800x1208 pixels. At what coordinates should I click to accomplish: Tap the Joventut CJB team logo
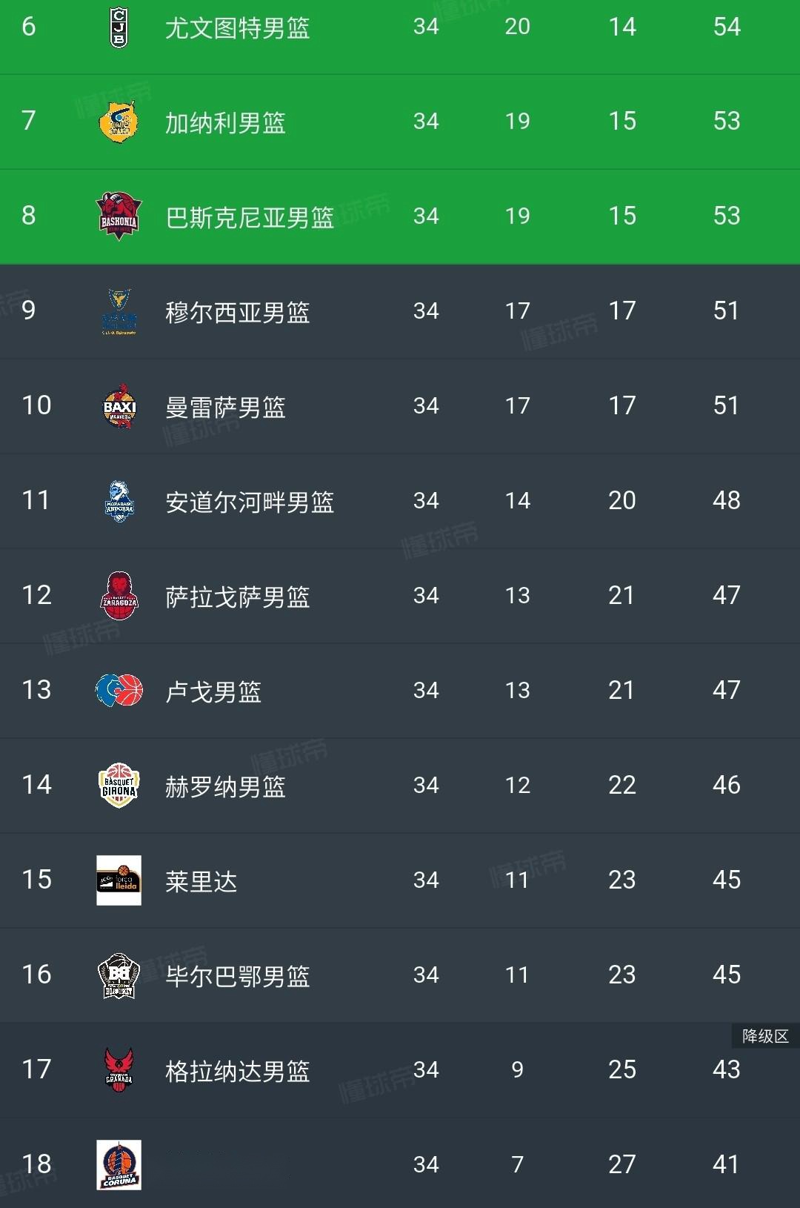click(x=119, y=27)
